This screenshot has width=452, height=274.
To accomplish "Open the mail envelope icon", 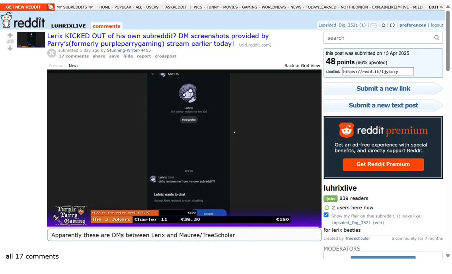I will point(373,25).
